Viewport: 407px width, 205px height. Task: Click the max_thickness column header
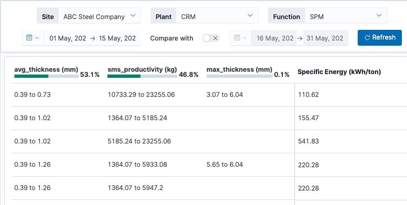[240, 69]
